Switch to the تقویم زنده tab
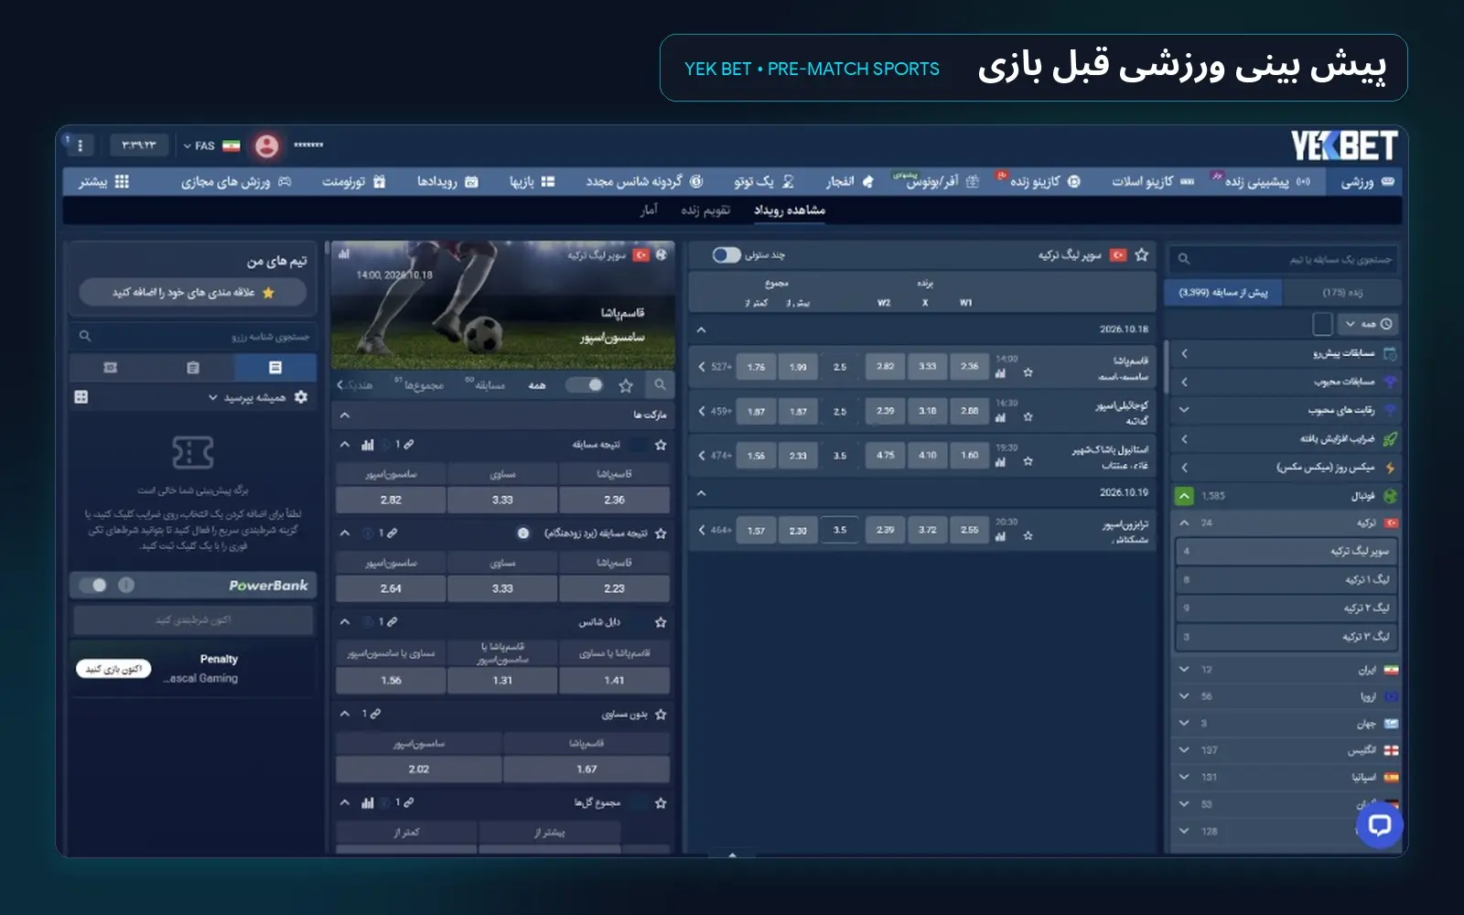1464x915 pixels. (705, 210)
